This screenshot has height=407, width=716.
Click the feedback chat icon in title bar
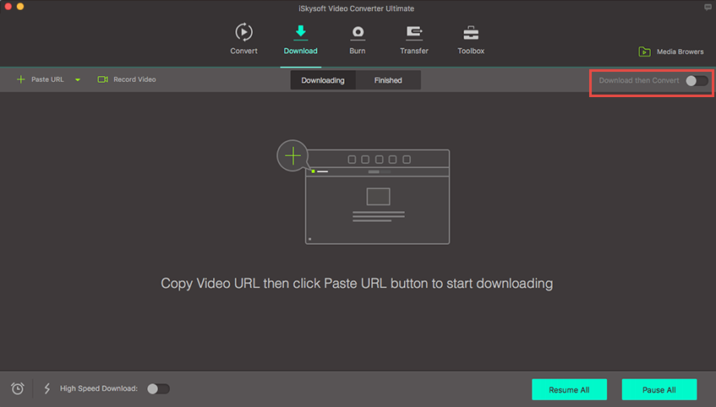(707, 8)
